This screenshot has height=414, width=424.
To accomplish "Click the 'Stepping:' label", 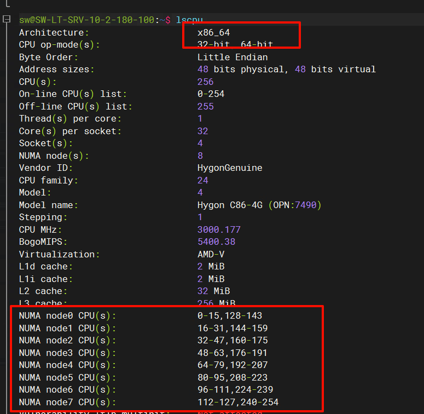I will (x=43, y=217).
